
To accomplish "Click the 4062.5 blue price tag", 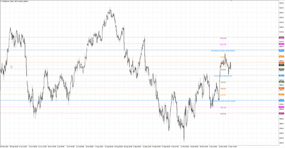I will [282, 50].
